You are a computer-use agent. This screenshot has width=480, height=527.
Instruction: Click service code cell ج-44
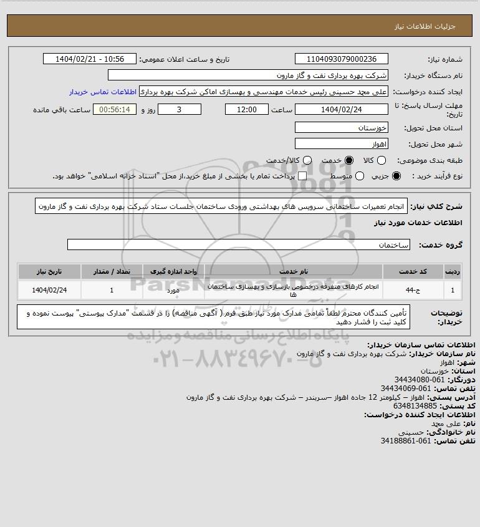click(x=413, y=290)
